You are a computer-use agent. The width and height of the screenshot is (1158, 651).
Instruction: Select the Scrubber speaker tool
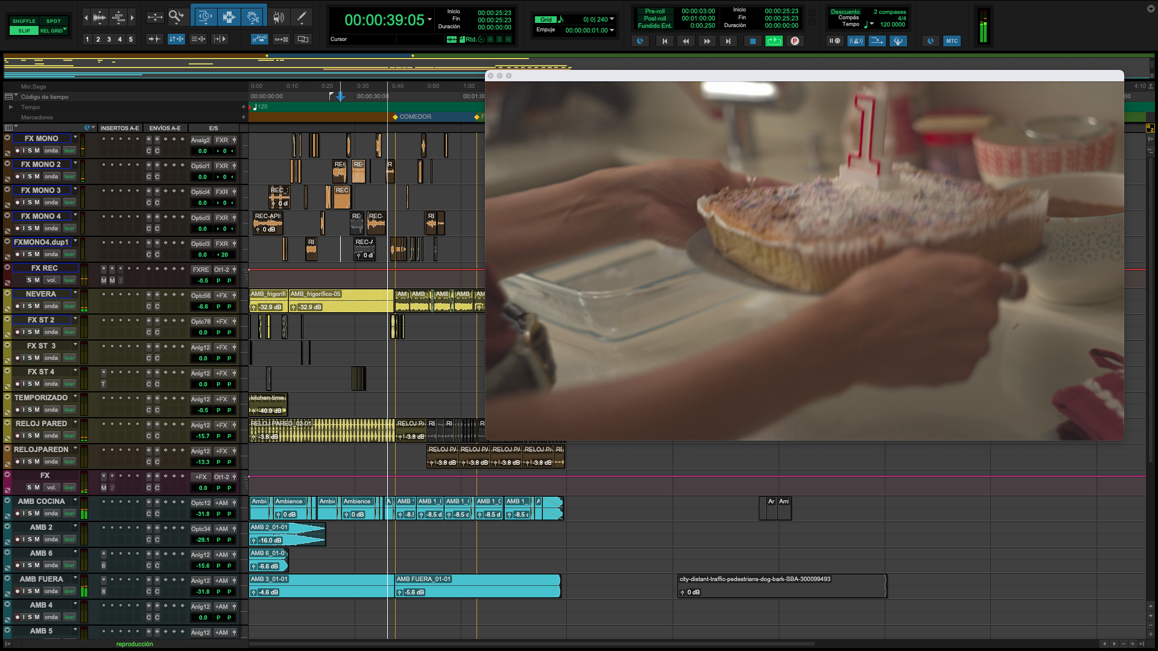[278, 17]
